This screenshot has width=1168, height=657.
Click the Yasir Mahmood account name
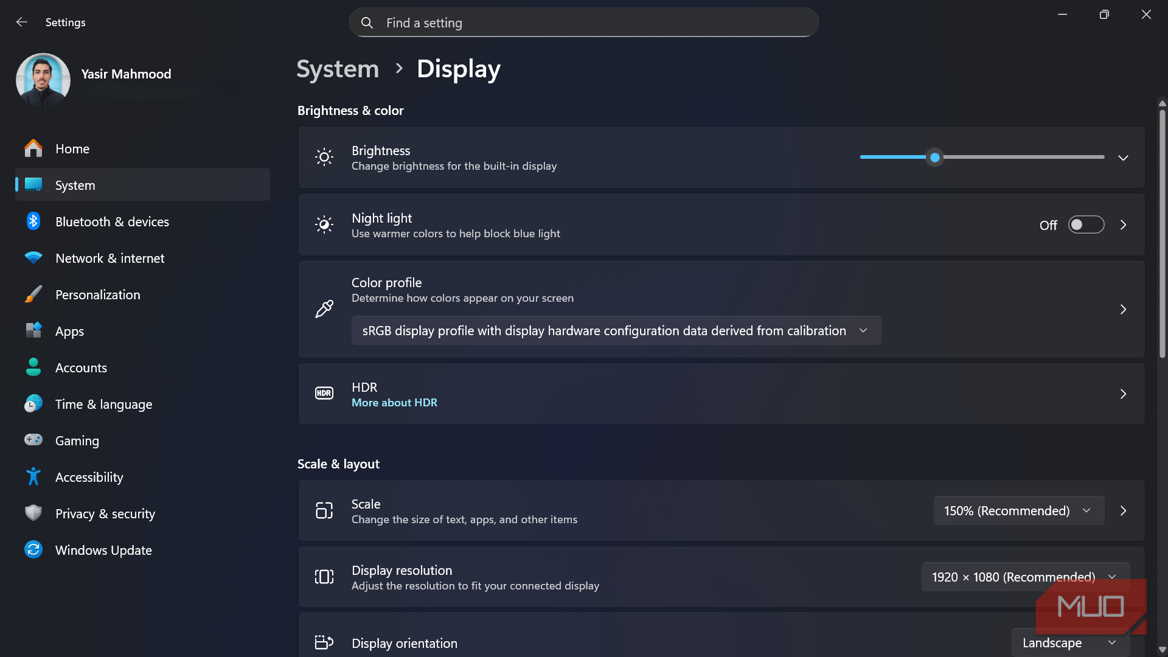coord(126,74)
